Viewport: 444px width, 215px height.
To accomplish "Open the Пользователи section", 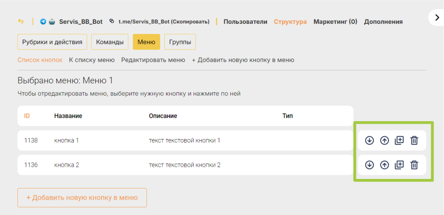I will point(245,22).
